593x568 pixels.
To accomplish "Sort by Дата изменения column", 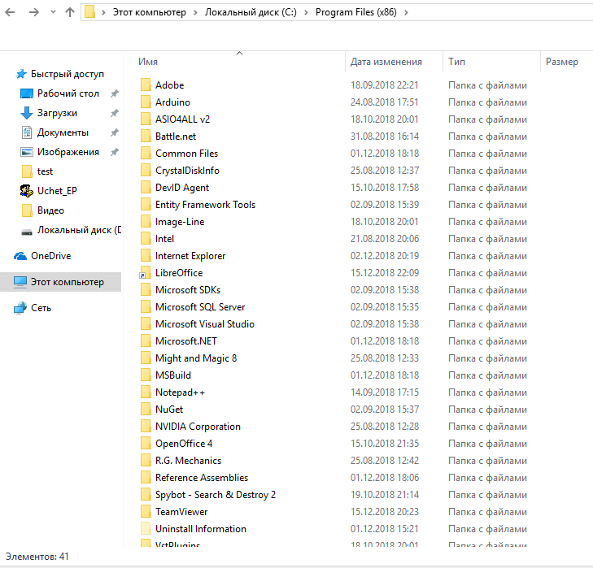I will (x=386, y=62).
